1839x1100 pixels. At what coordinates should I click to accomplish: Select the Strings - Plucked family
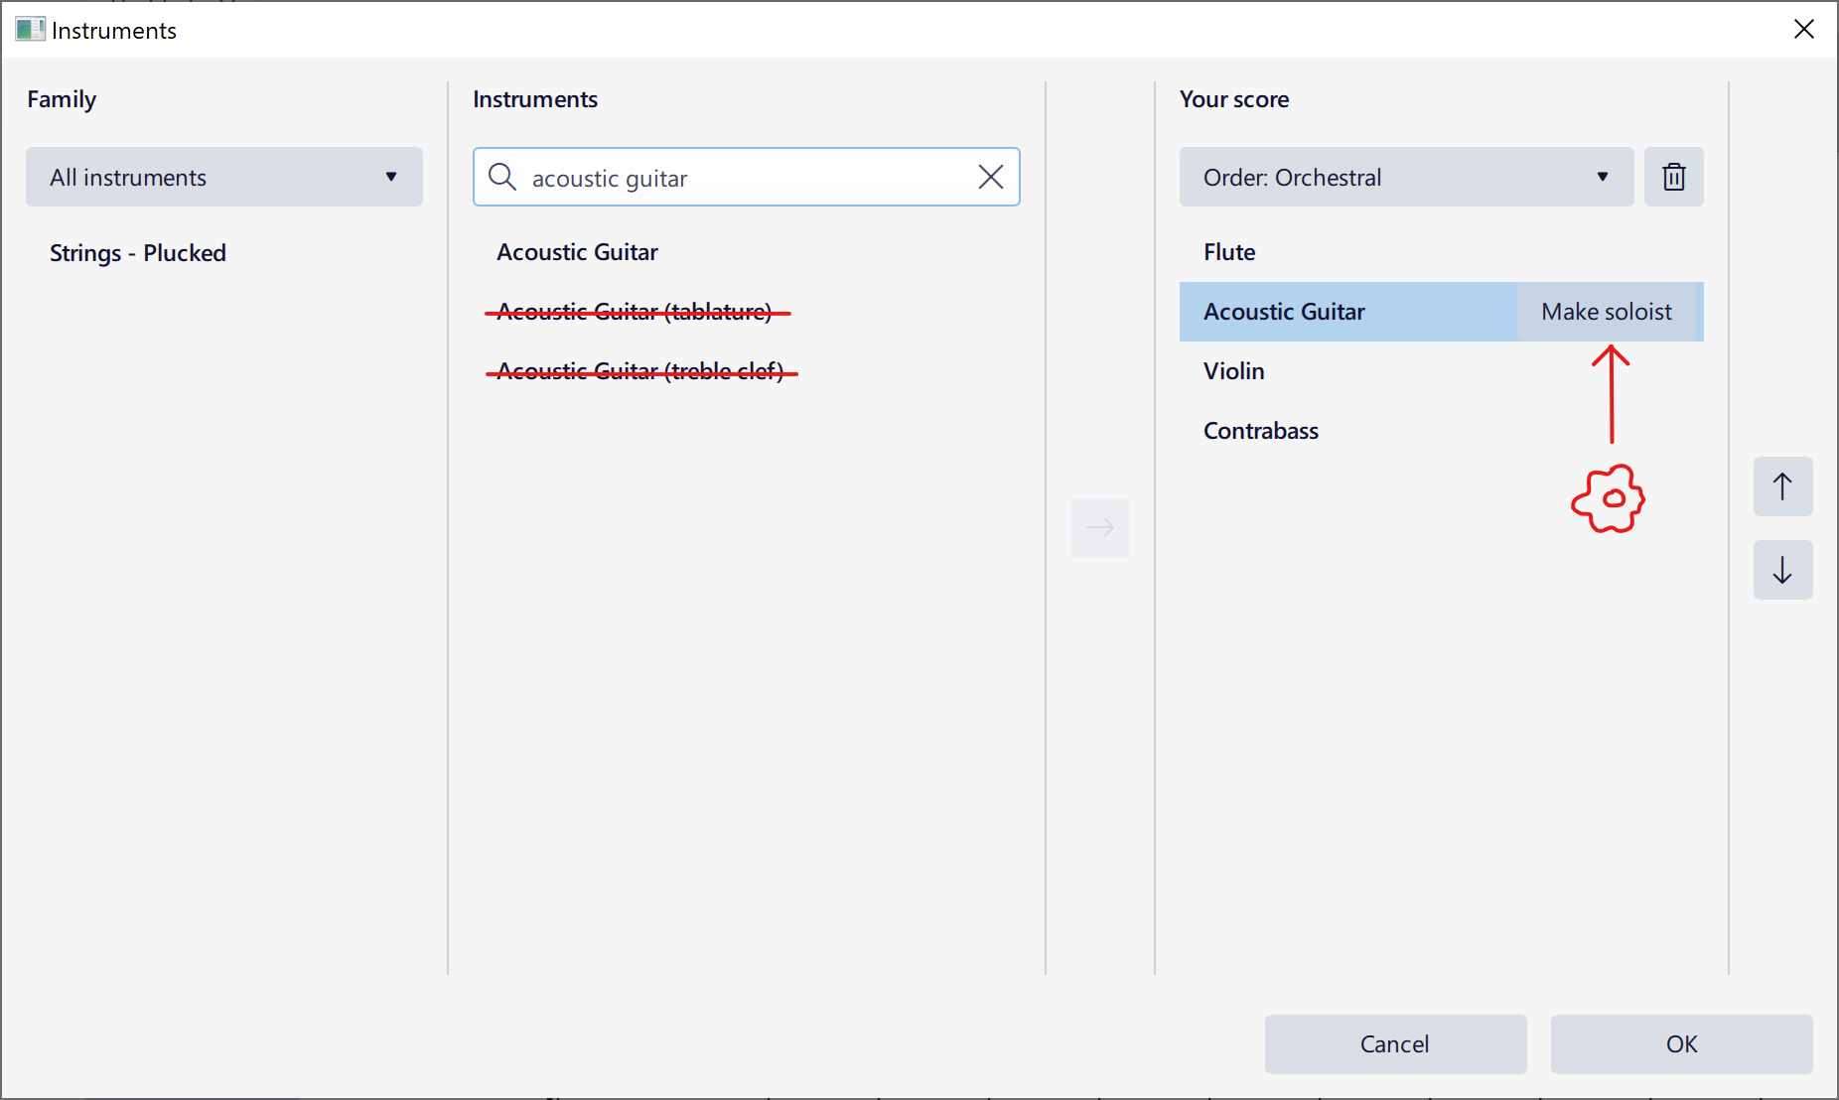click(137, 253)
